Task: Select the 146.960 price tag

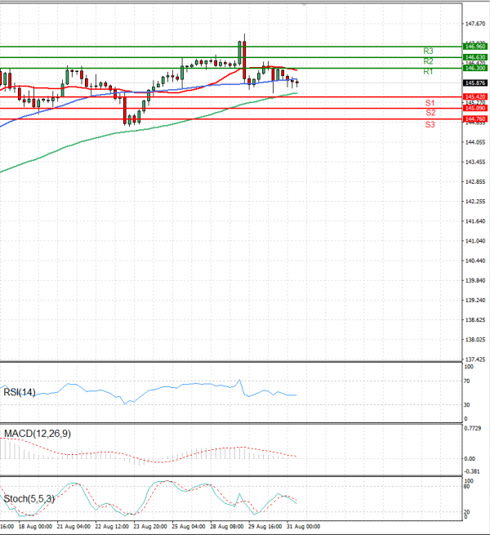Action: (x=475, y=47)
